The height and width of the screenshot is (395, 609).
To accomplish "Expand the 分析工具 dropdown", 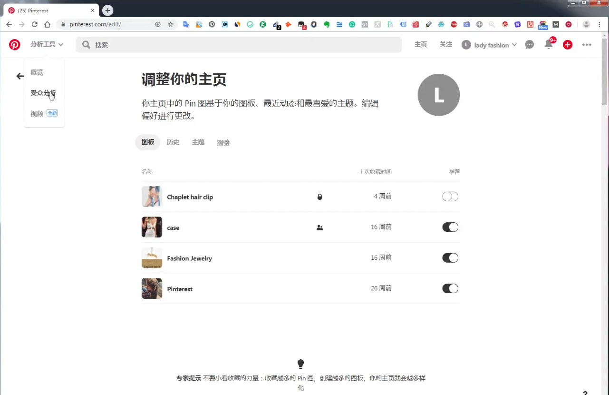I will tap(47, 45).
